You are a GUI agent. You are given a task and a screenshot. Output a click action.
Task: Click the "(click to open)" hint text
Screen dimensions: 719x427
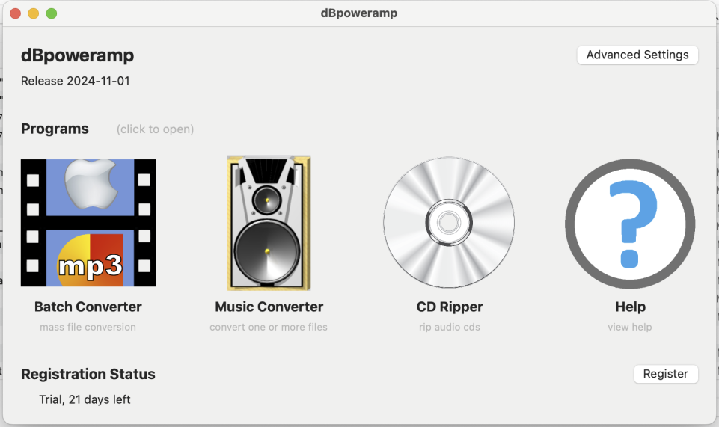tap(155, 129)
